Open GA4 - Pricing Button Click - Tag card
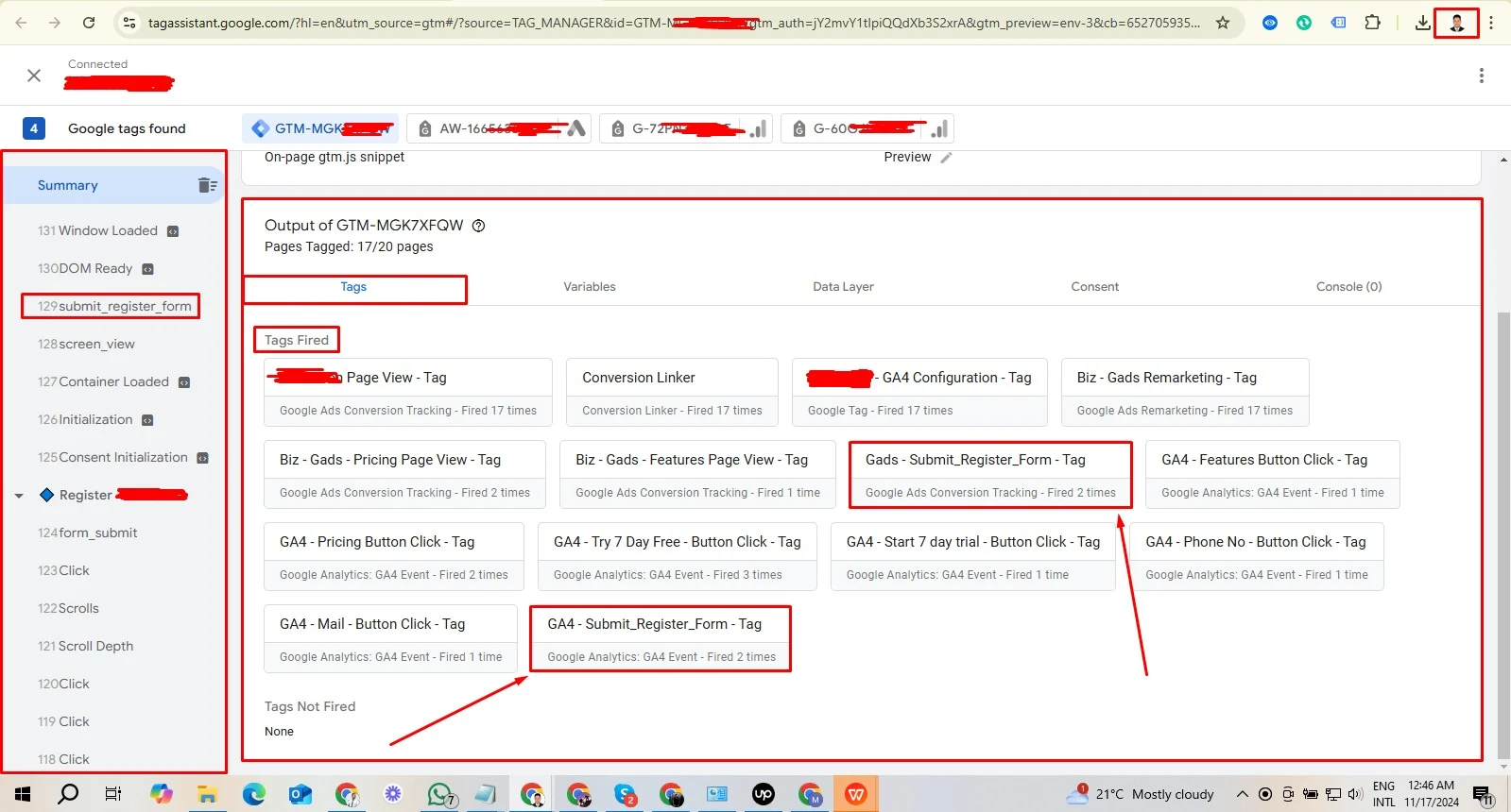Screen dimensions: 1511x812 coord(394,557)
